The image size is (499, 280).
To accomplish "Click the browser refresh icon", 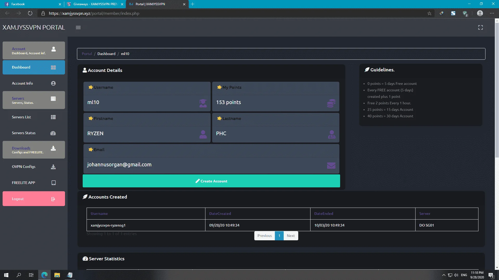I will (x=30, y=13).
